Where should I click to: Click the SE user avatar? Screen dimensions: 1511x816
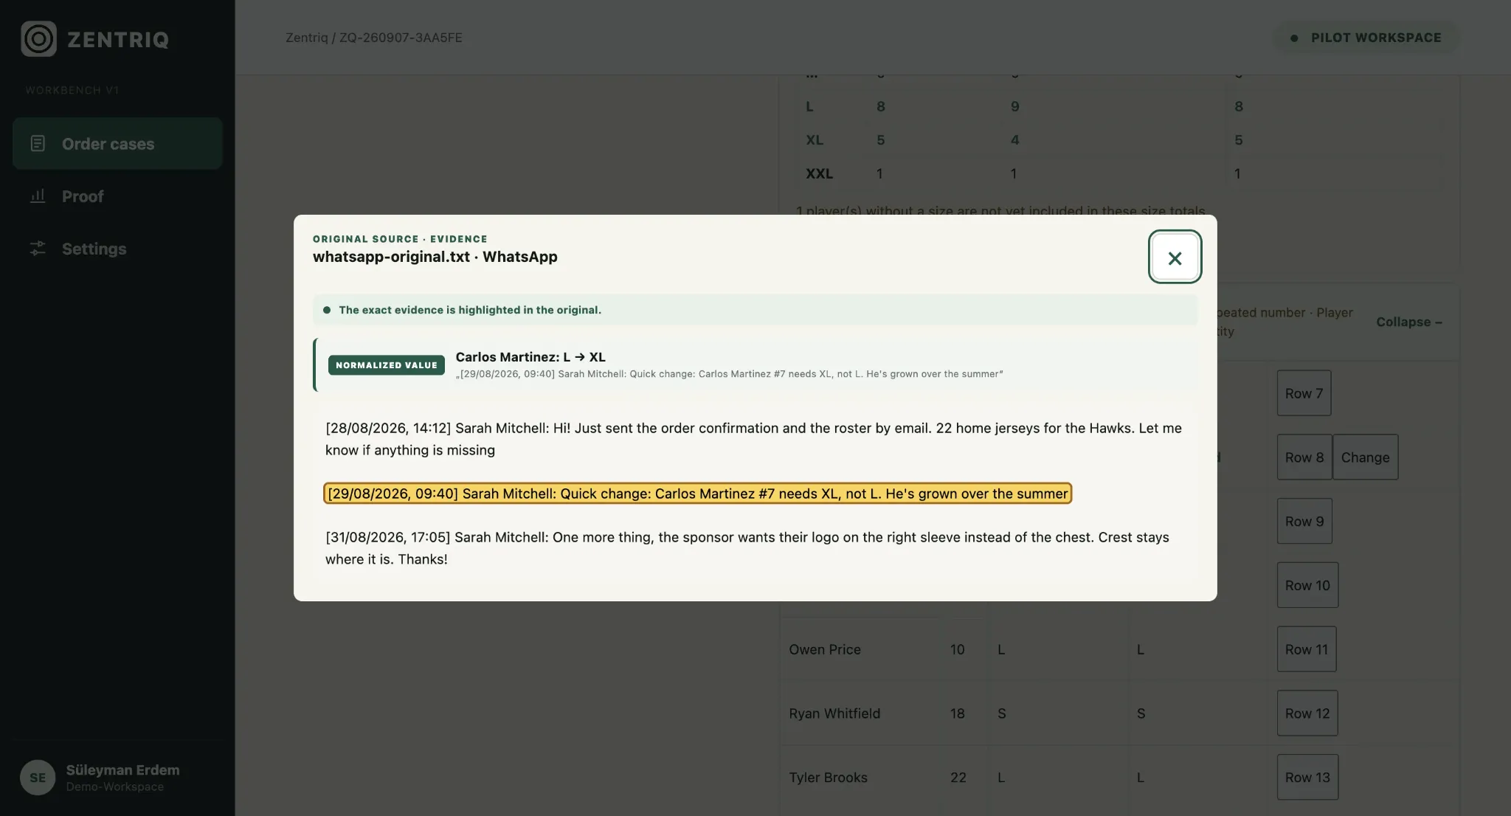38,778
